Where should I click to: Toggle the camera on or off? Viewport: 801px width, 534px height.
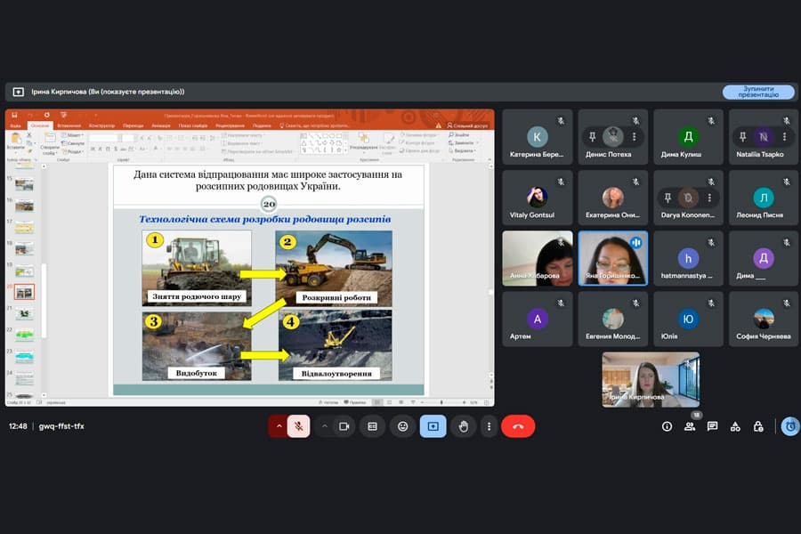[344, 426]
